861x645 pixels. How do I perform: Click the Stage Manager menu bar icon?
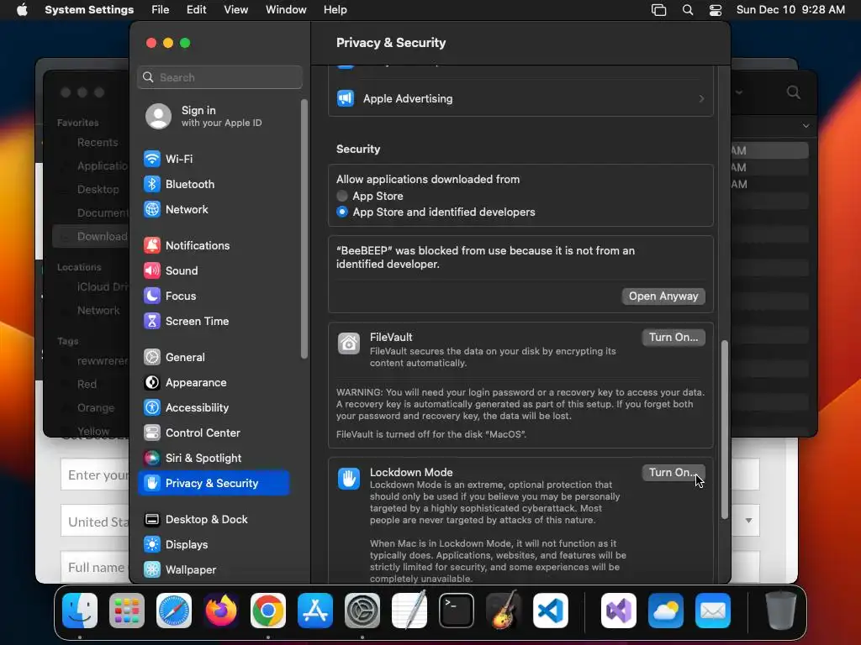coord(658,10)
